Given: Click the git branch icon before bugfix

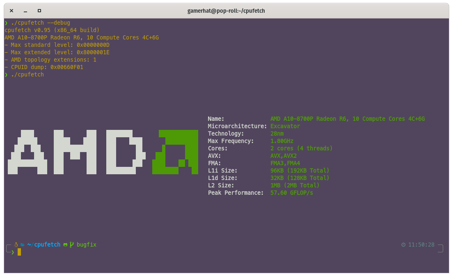Looking at the screenshot, I should tap(71, 244).
